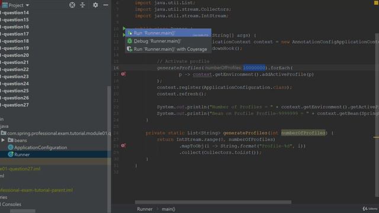379x213 pixels.
Task: Click the Runner breadcrumb
Action: click(144, 209)
